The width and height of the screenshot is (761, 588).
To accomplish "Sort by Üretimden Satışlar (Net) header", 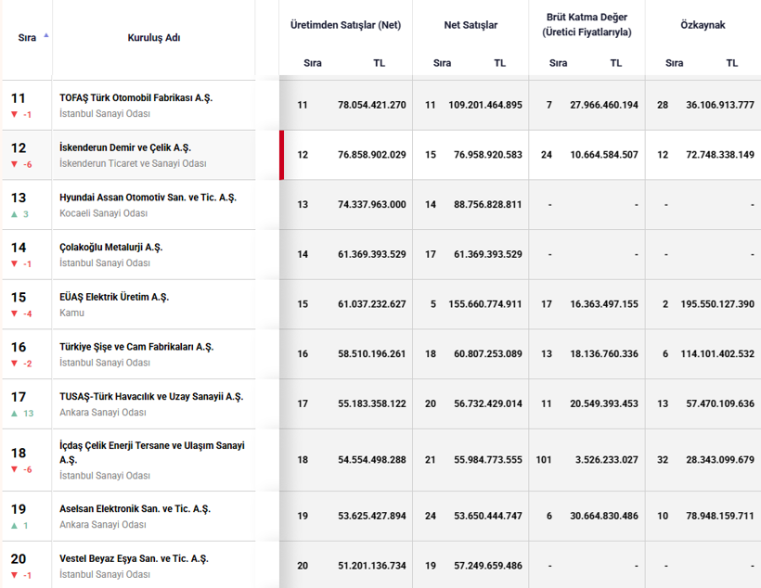I will pyautogui.click(x=345, y=25).
